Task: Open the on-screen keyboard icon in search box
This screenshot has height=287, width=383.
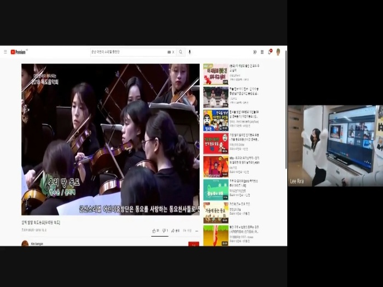Action: 169,52
